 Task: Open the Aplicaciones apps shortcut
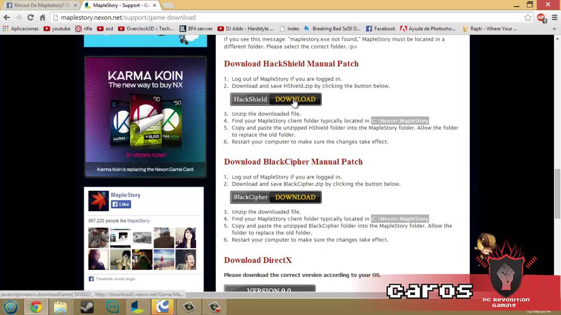click(x=21, y=28)
